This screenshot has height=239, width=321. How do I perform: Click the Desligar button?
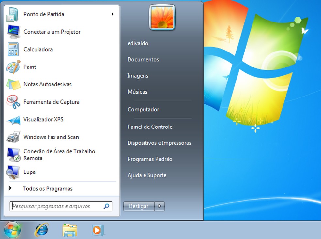[x=138, y=206]
